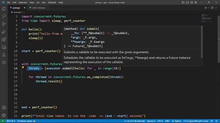Click the Ln 14, Col 4 cursor position indicator
The image size is (220, 123).
pos(134,121)
